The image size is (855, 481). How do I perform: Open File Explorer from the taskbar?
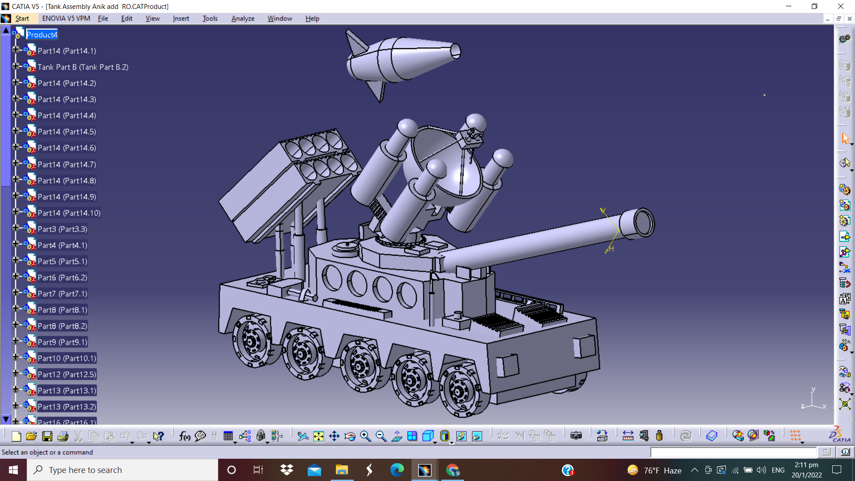[342, 470]
